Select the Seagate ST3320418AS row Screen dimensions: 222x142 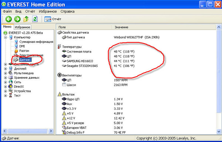(98, 66)
